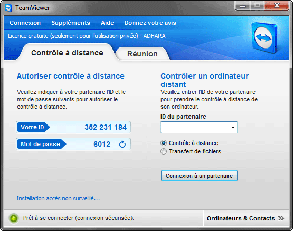Open the Donnez votre avis menu

click(x=150, y=23)
